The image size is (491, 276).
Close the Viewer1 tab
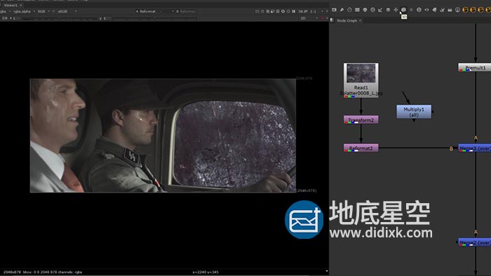coord(21,6)
